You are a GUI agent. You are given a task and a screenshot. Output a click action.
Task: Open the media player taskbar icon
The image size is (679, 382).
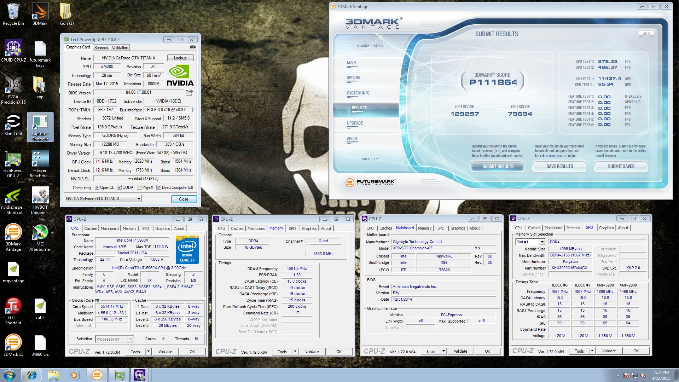(75, 375)
